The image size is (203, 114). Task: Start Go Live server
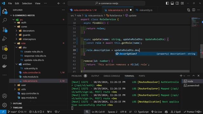coord(156,112)
